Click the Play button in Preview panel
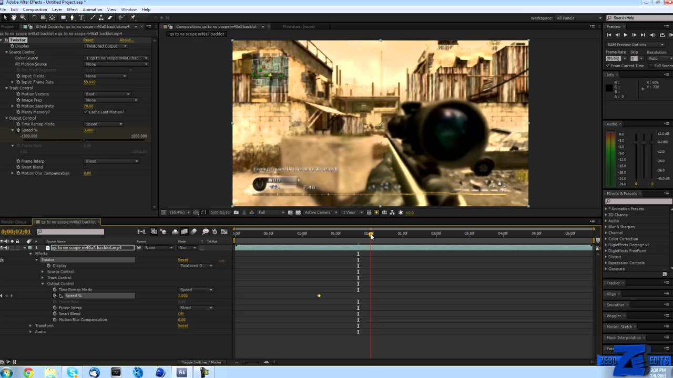This screenshot has height=378, width=673. (625, 35)
